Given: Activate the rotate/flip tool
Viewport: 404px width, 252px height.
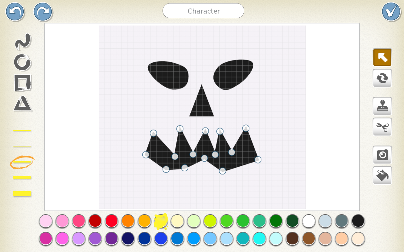Looking at the screenshot, I should tap(382, 78).
